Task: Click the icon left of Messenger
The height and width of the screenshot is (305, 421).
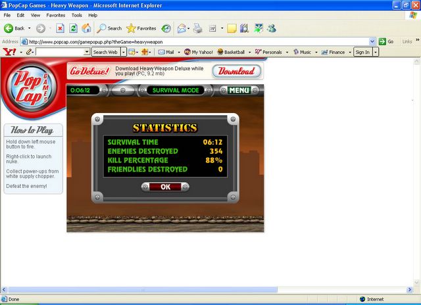Action: click(x=259, y=28)
